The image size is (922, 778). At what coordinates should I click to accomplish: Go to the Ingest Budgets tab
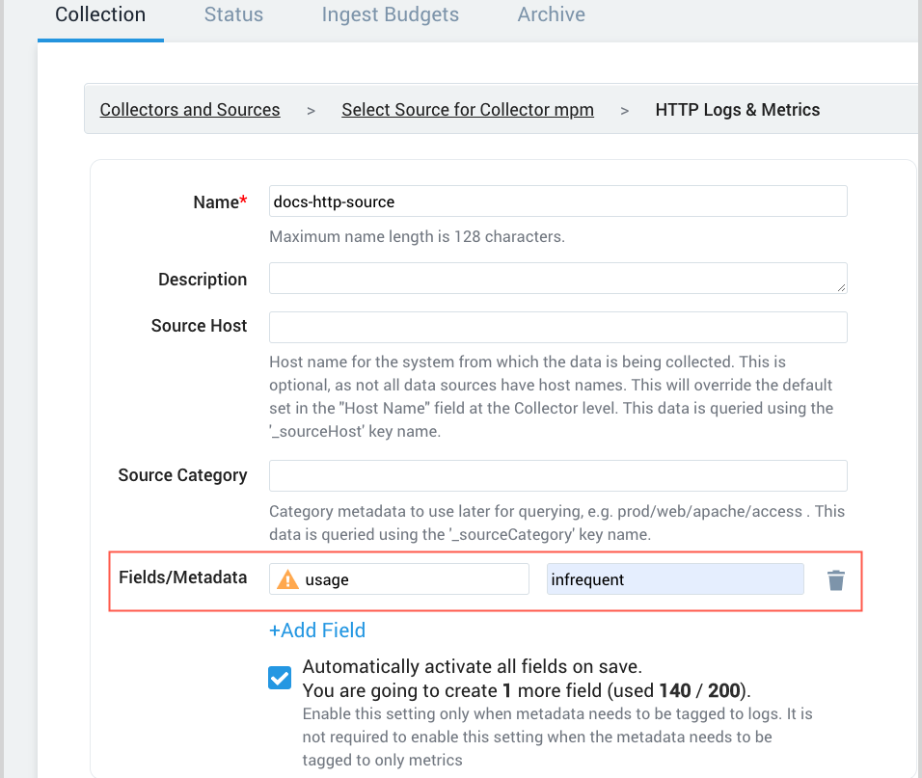point(391,15)
